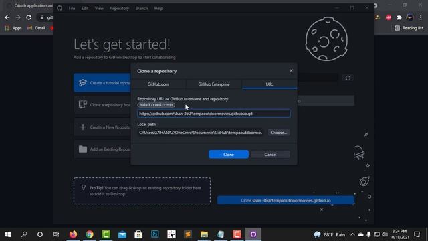Image resolution: width=428 pixels, height=241 pixels.
Task: Switch to the GitHub Enterprise tab
Action: tap(214, 84)
